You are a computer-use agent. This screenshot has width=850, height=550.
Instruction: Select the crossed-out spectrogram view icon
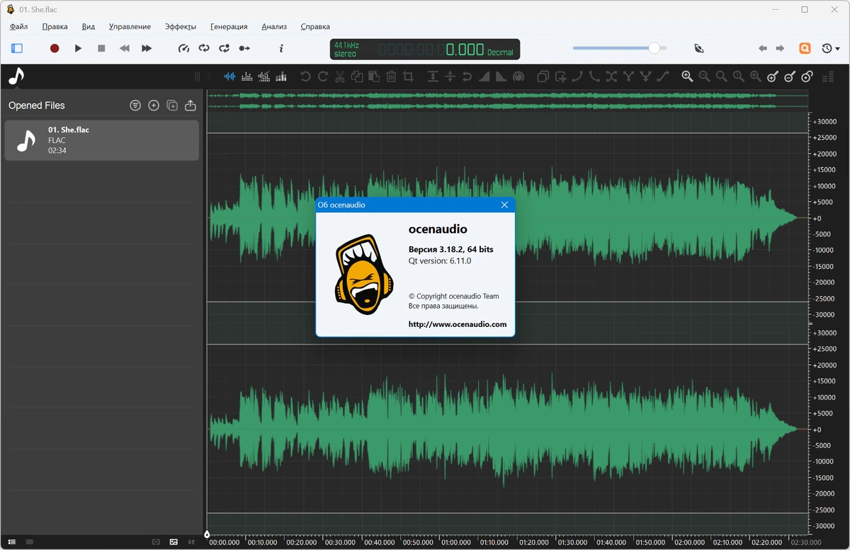[x=264, y=76]
